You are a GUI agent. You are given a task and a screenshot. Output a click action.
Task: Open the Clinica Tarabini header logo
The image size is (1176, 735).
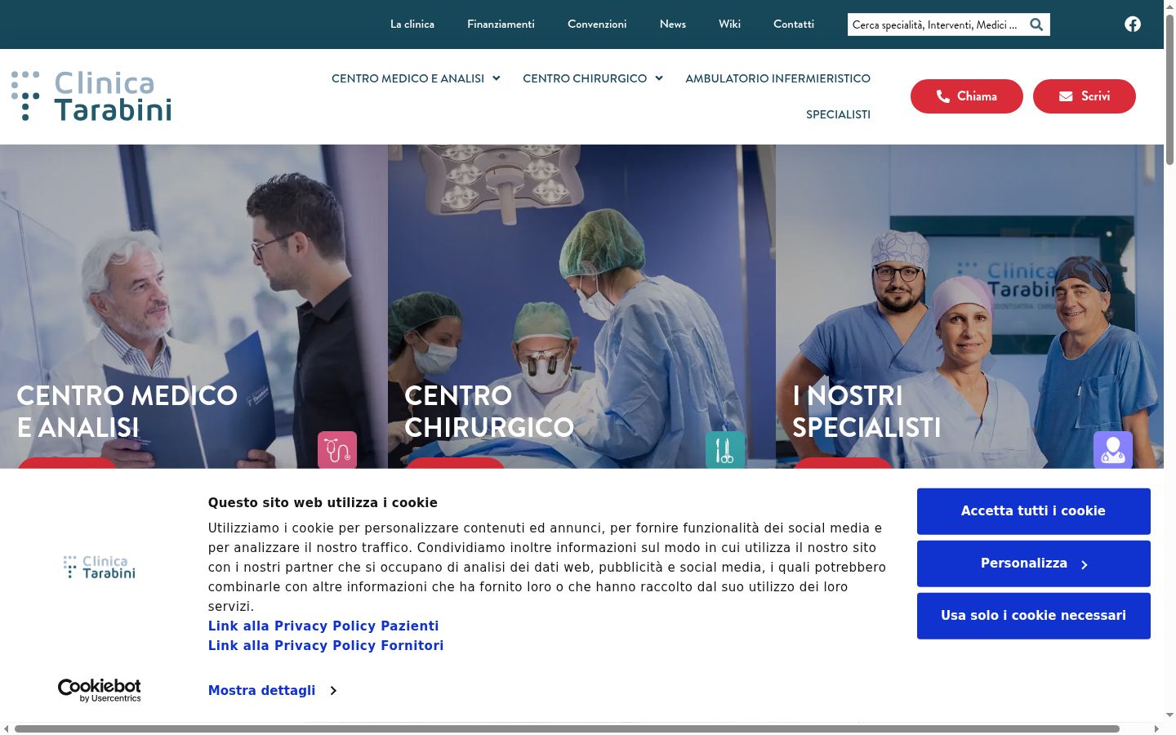coord(91,96)
